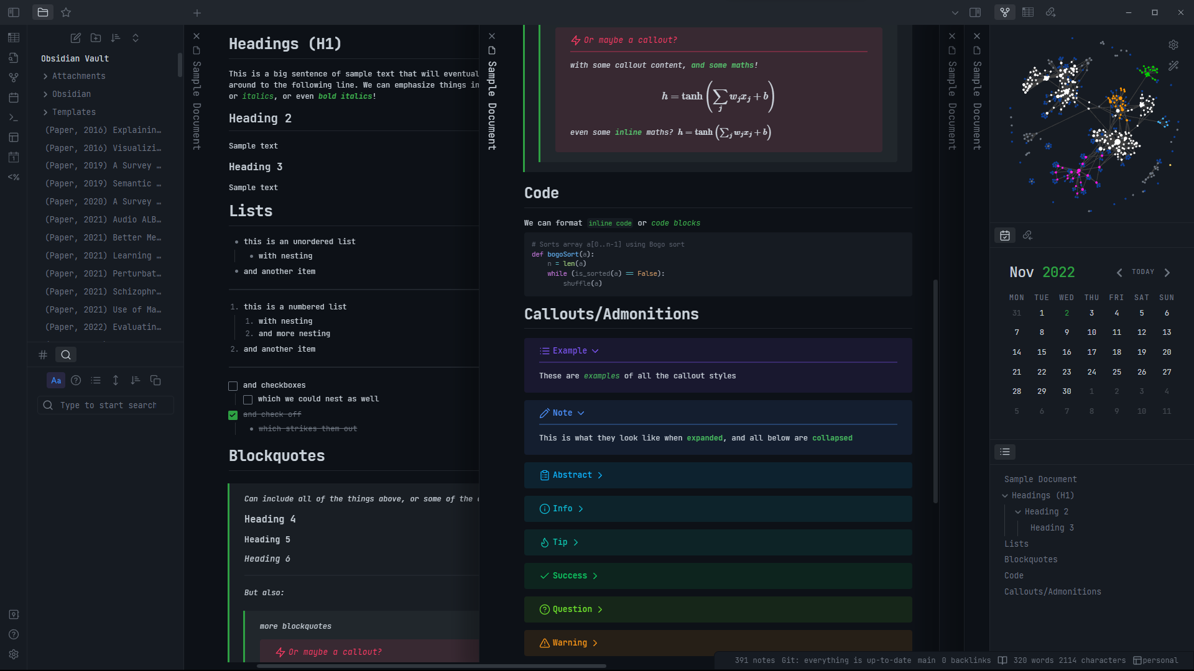1194x671 pixels.
Task: Collapse Headings (H1) in outline
Action: click(1005, 496)
